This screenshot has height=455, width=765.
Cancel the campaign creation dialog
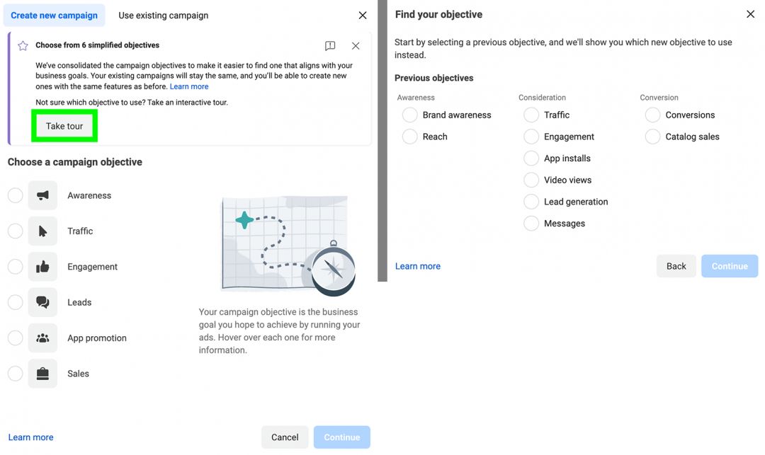tap(285, 437)
